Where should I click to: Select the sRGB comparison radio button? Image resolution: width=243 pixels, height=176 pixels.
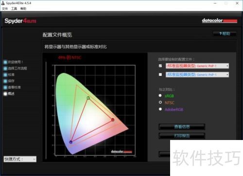tap(160, 96)
